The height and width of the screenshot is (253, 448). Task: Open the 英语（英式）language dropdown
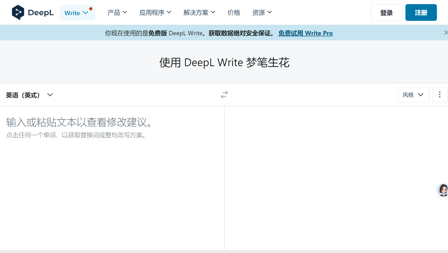(29, 95)
